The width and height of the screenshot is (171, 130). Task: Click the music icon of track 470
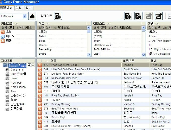[40, 65]
